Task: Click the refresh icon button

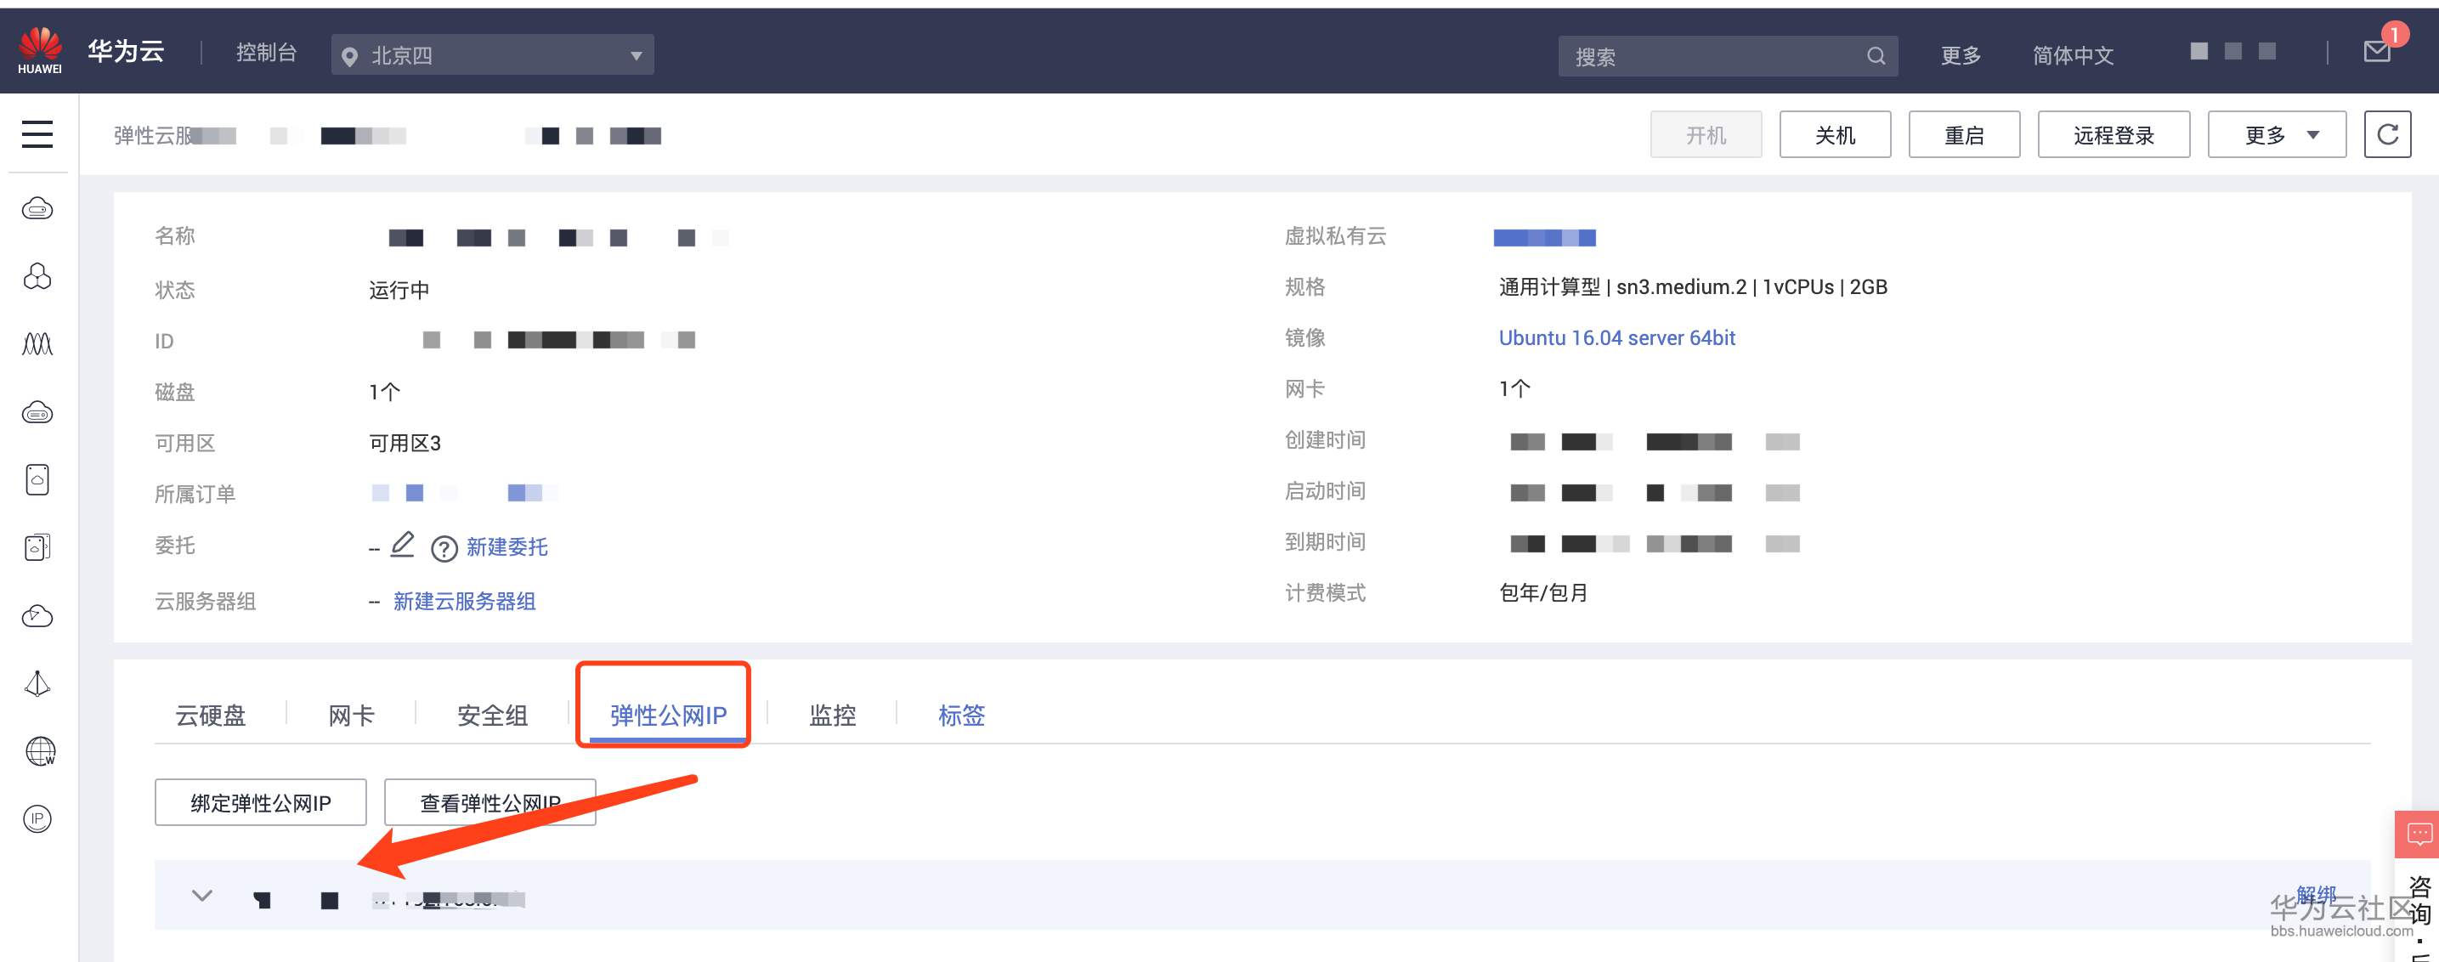Action: (x=2386, y=133)
